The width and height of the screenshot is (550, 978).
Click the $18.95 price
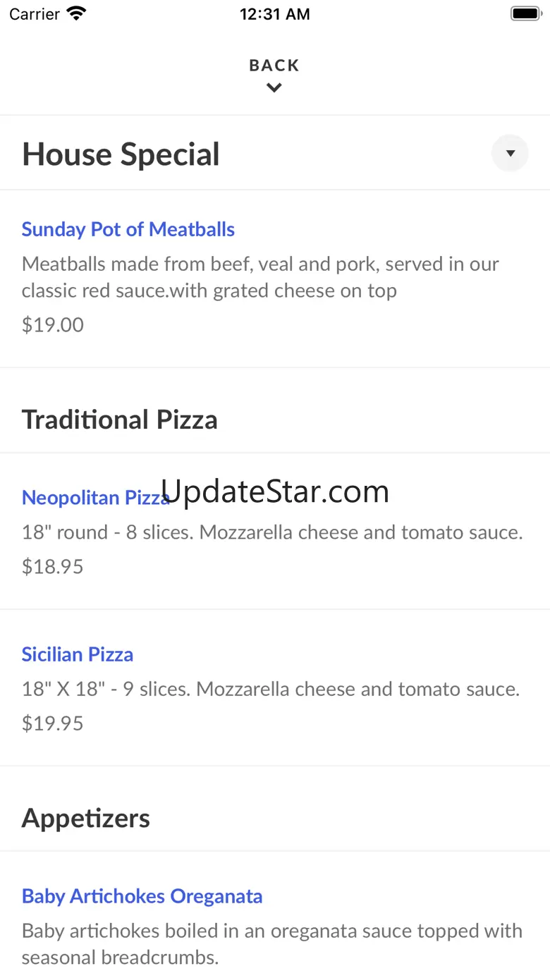[x=53, y=567]
